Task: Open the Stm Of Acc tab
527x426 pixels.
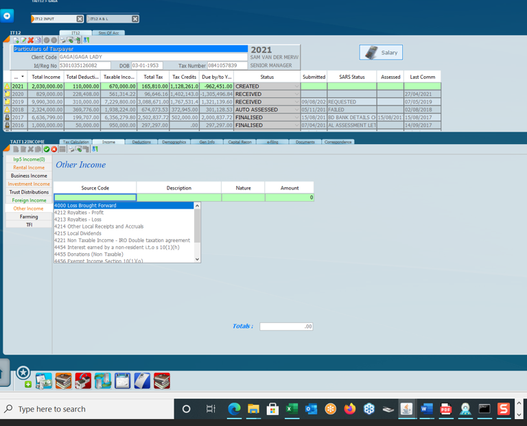Action: point(108,33)
